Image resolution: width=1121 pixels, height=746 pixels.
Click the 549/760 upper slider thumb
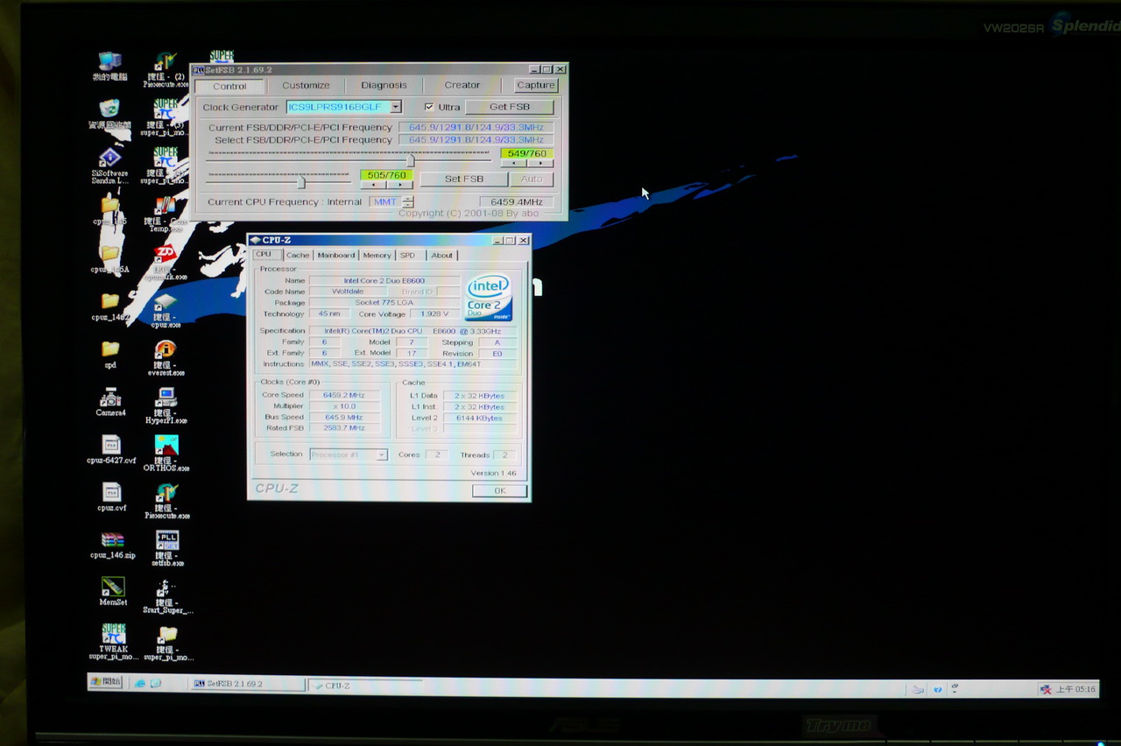[410, 160]
